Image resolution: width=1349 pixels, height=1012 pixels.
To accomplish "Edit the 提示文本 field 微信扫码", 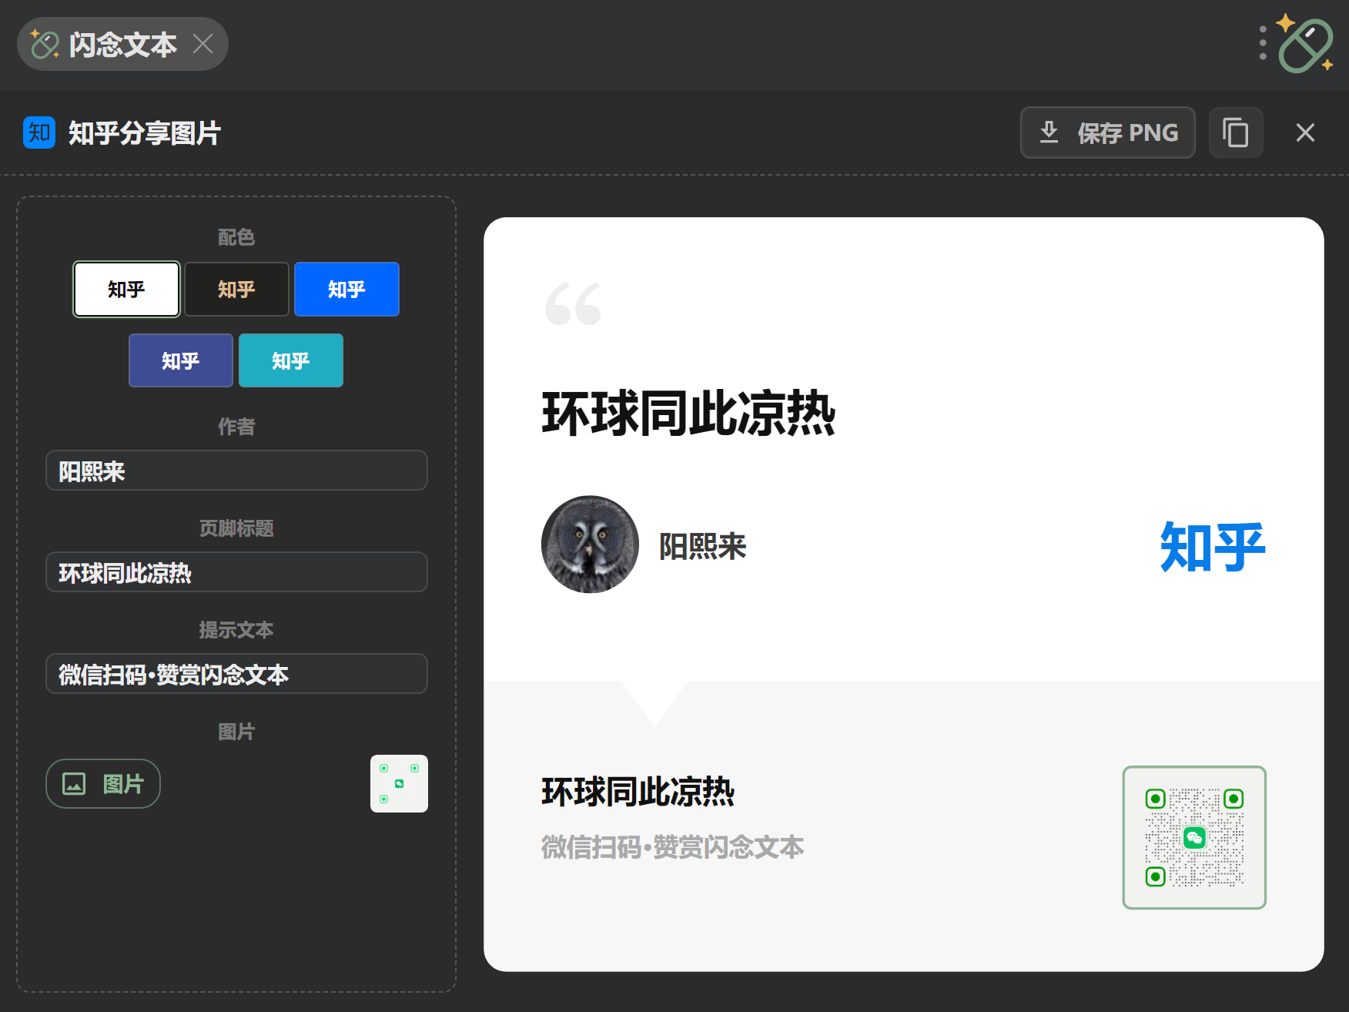I will 236,674.
